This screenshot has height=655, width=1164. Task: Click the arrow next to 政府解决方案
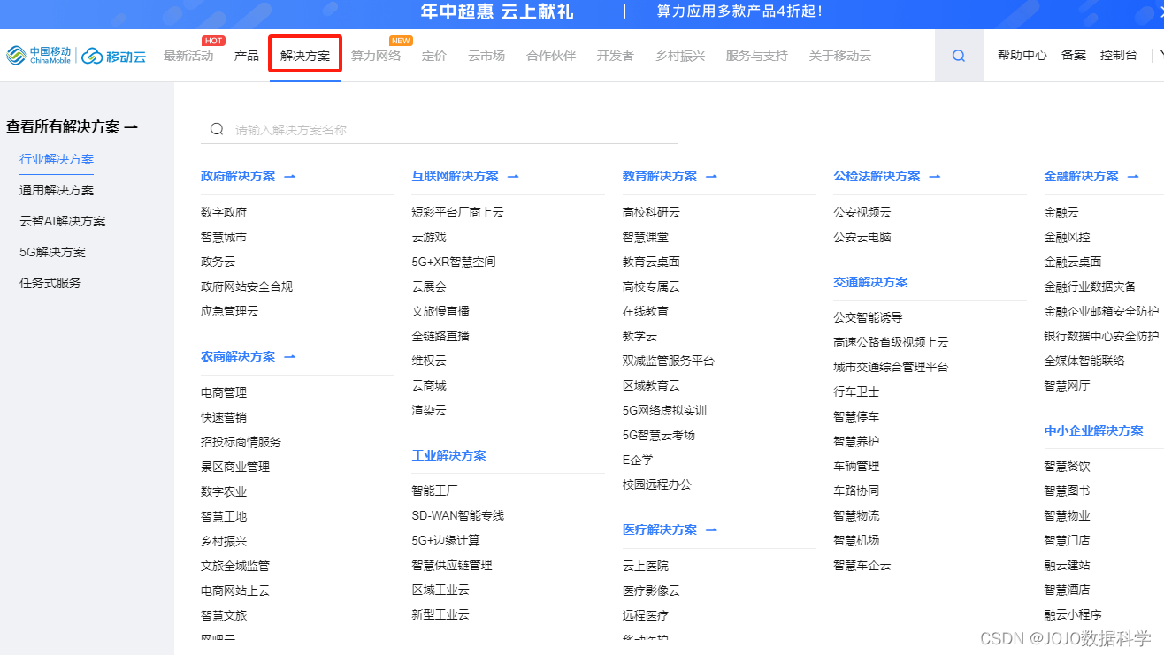coord(289,177)
